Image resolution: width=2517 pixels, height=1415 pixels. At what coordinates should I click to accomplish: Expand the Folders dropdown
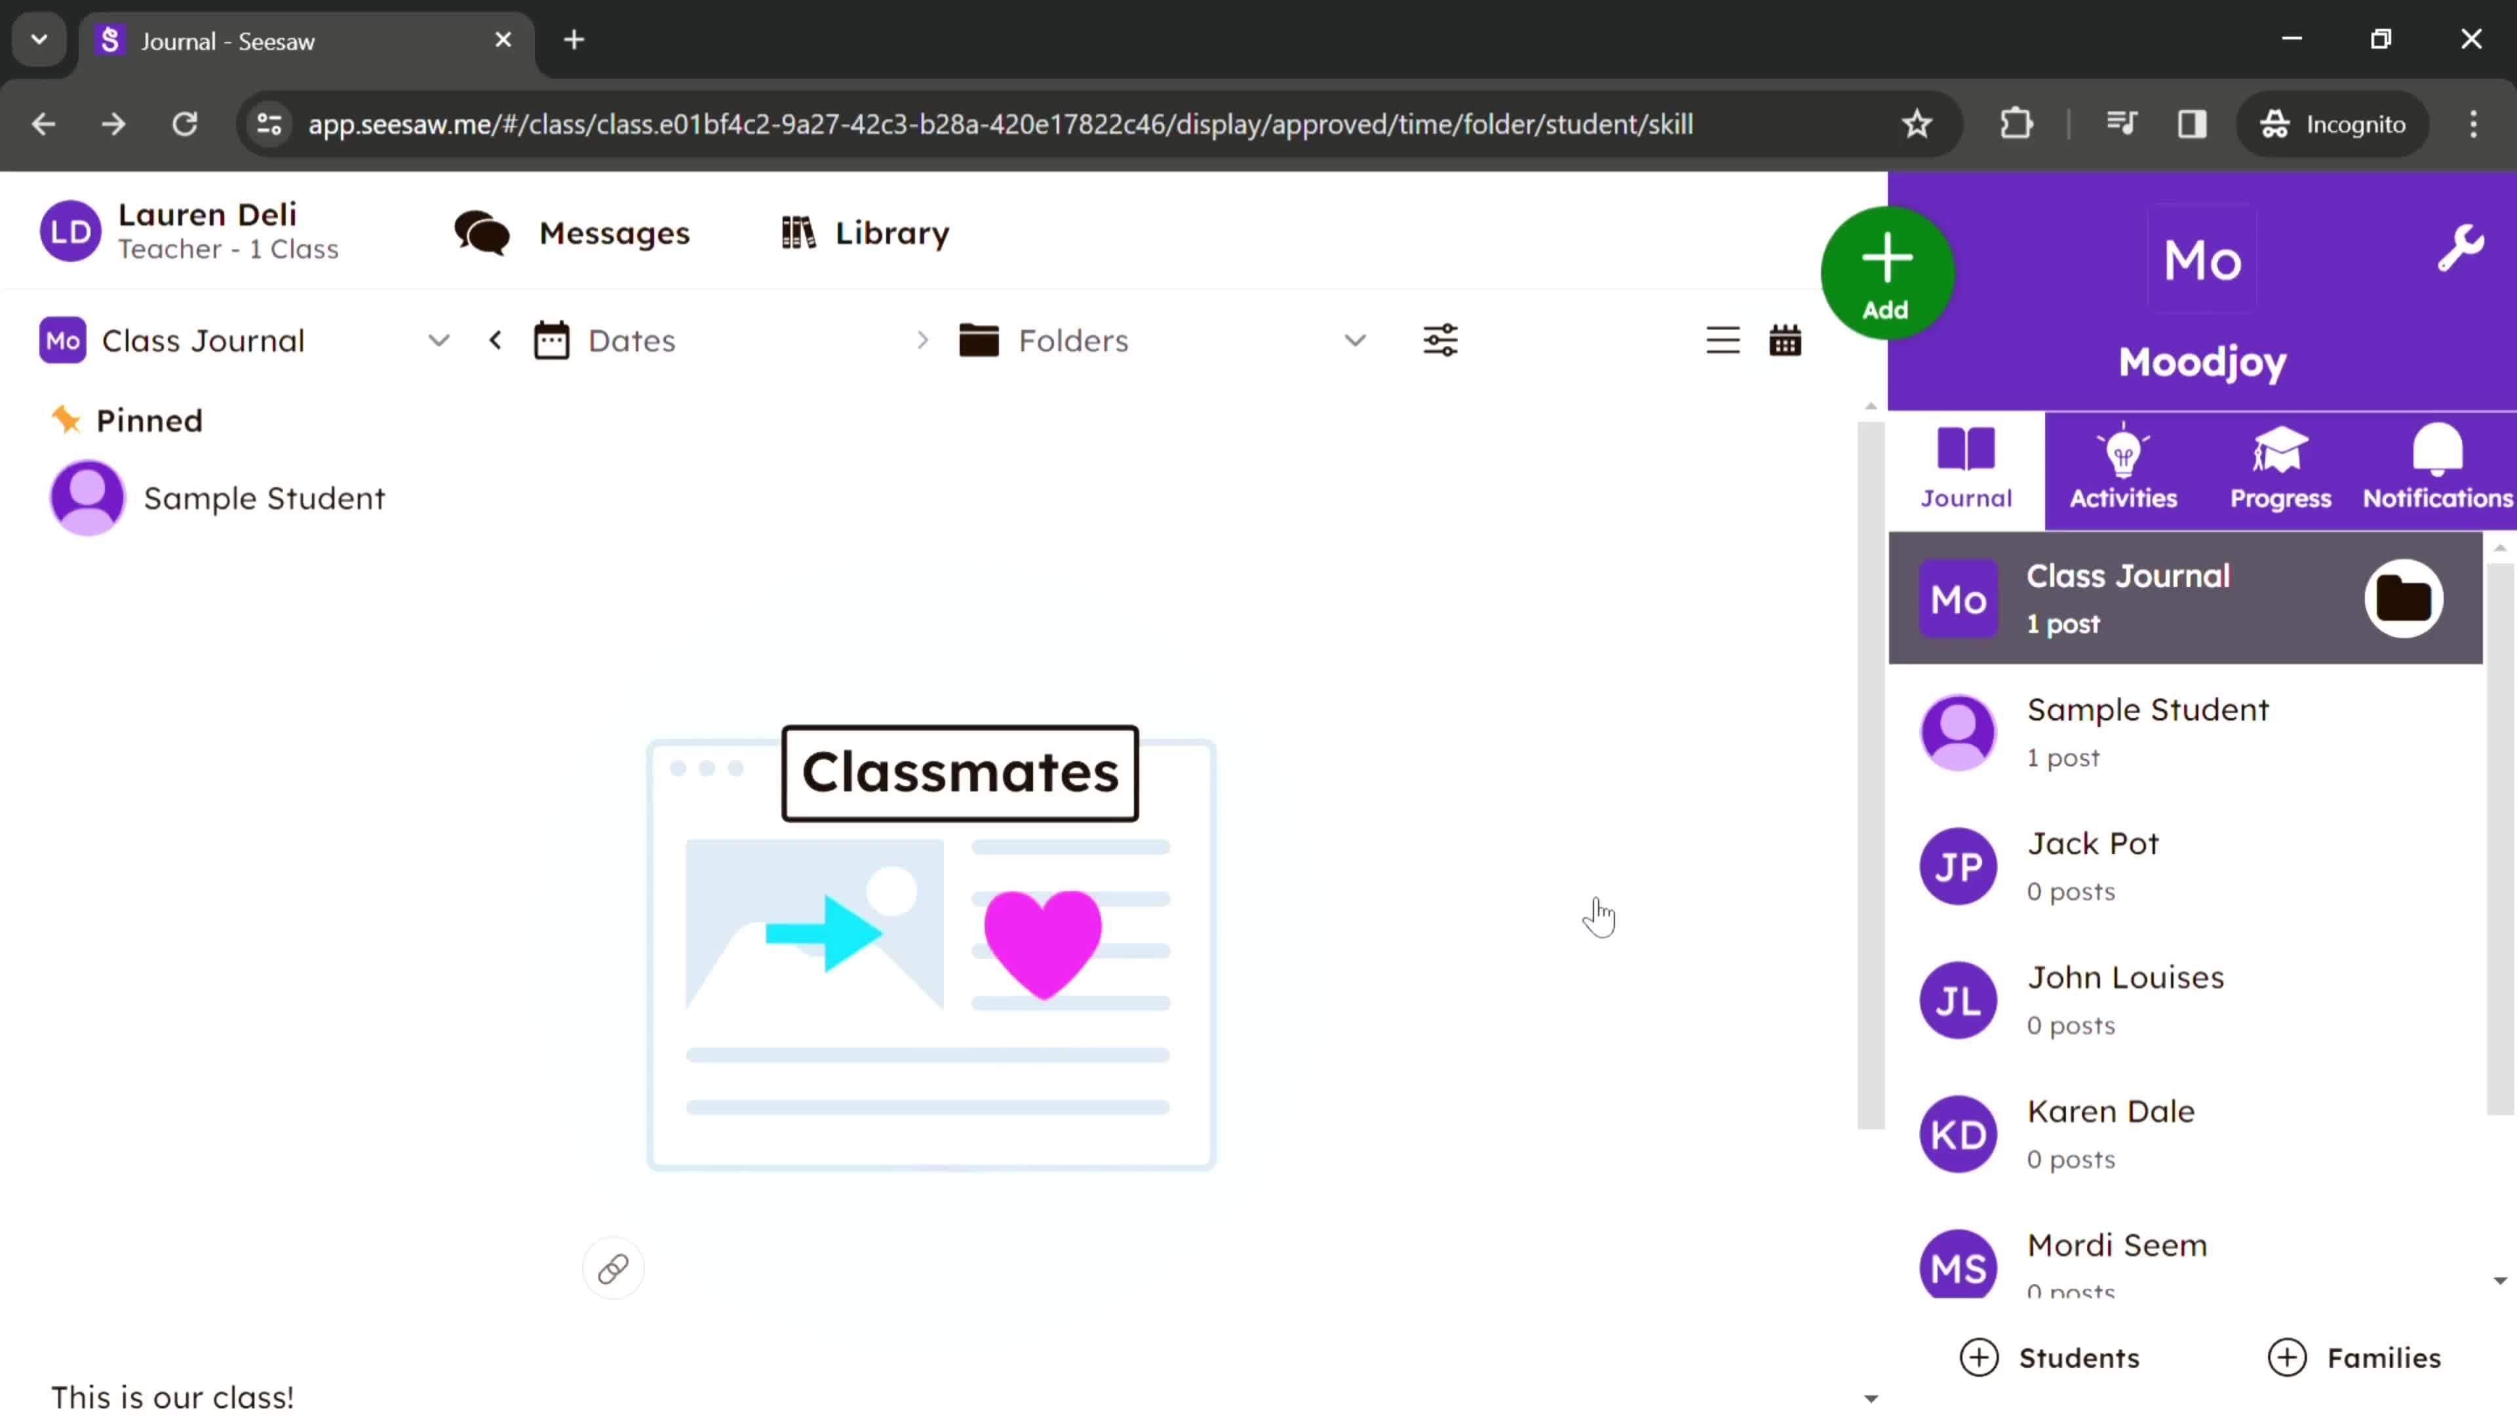point(1357,341)
